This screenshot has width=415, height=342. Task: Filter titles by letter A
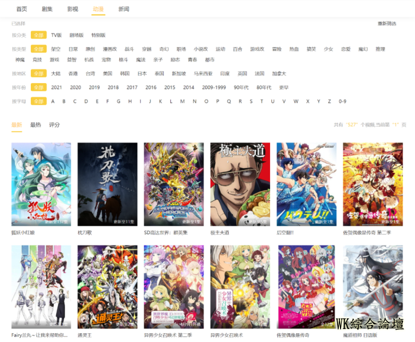point(53,101)
